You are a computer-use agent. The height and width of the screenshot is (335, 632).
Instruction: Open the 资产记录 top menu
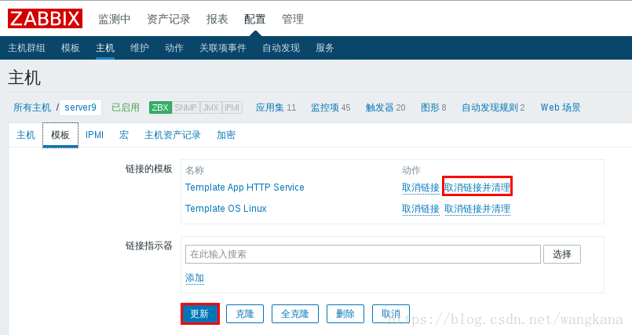(x=169, y=19)
